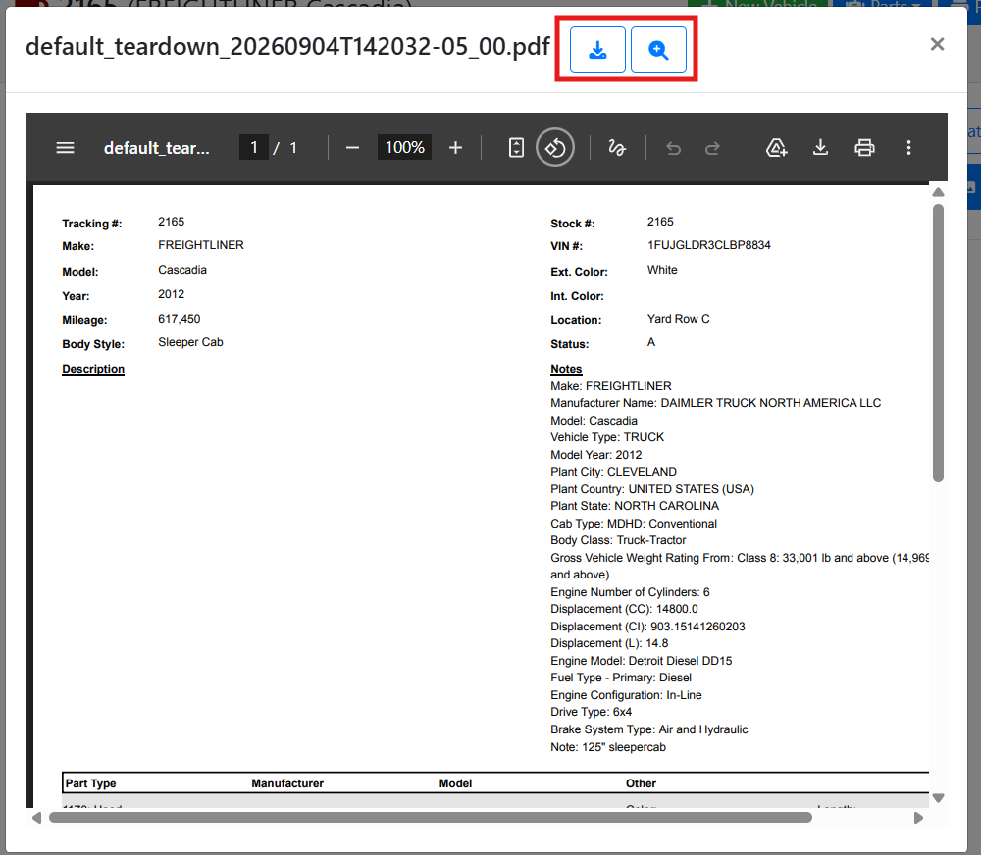981x855 pixels.
Task: Open the PDF viewer more actions menu
Action: pyautogui.click(x=908, y=148)
